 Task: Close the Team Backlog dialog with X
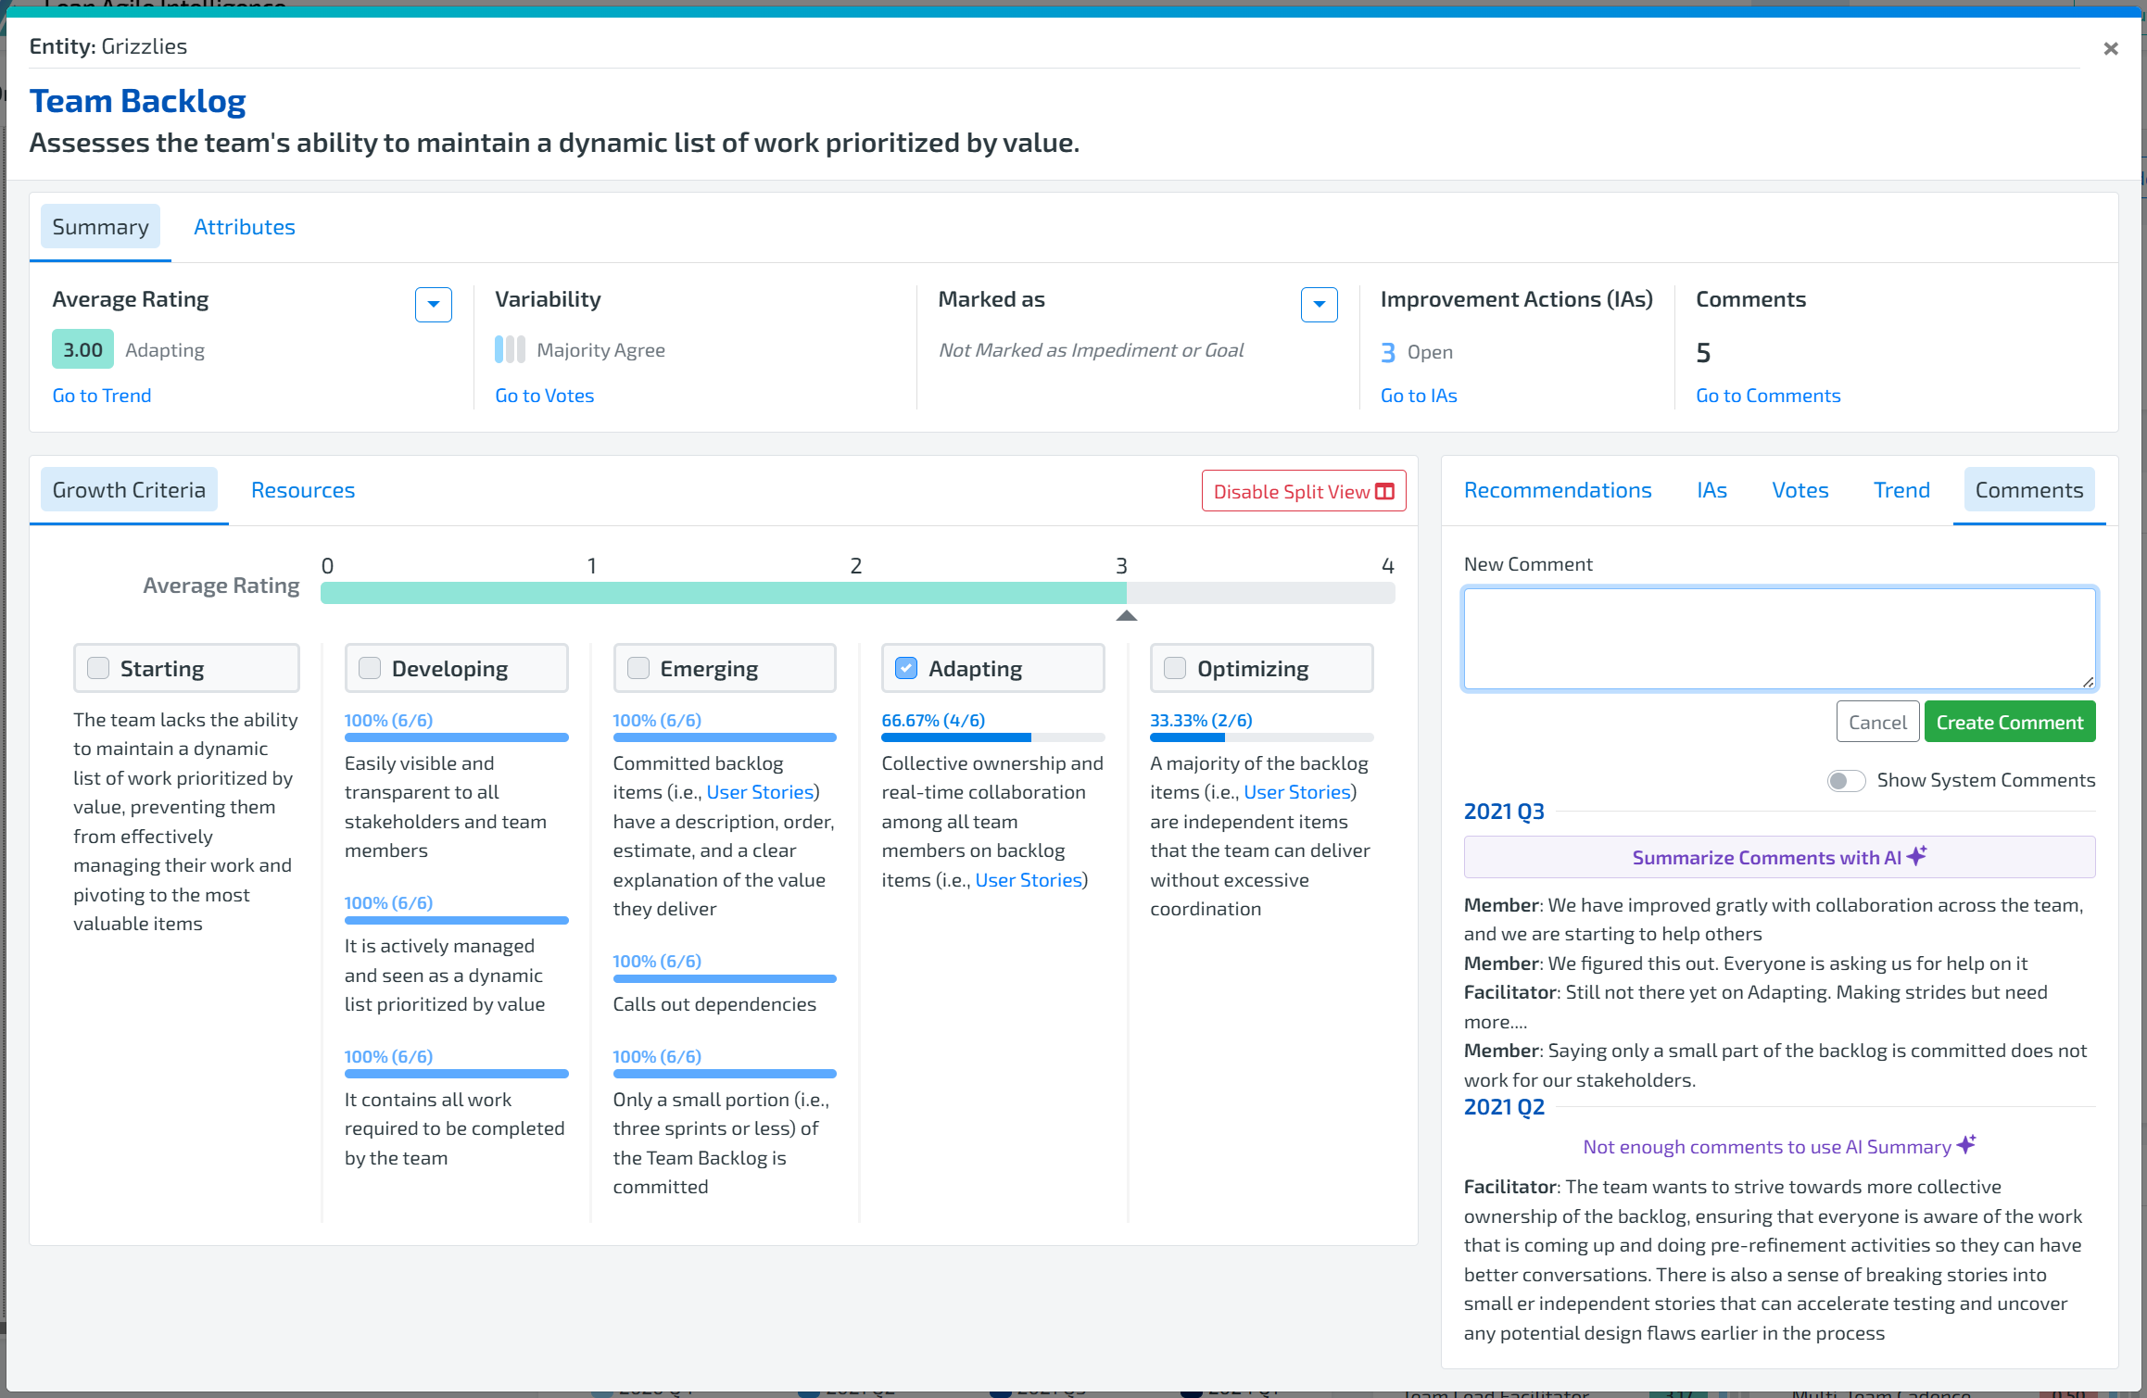click(x=2110, y=48)
